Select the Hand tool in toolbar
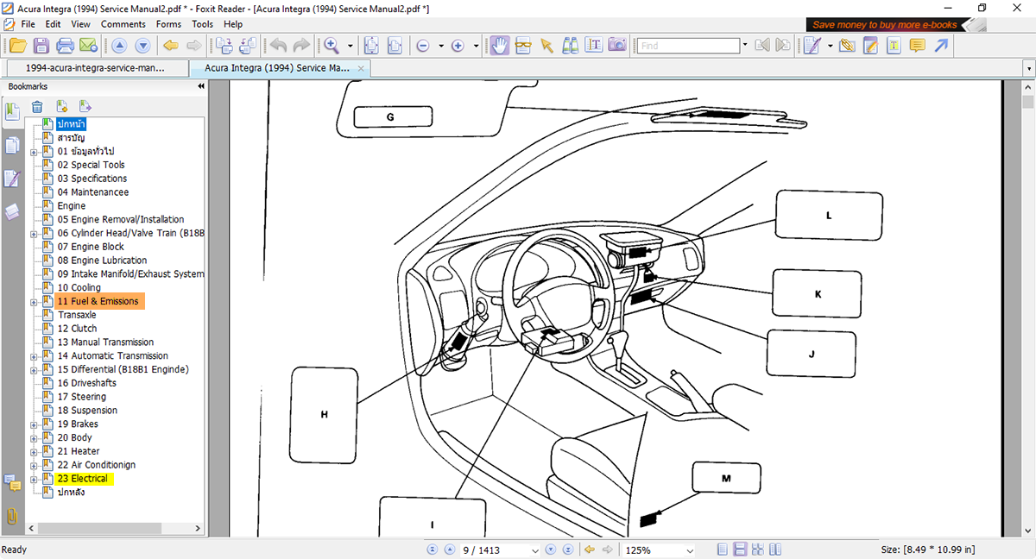This screenshot has width=1036, height=559. point(500,46)
